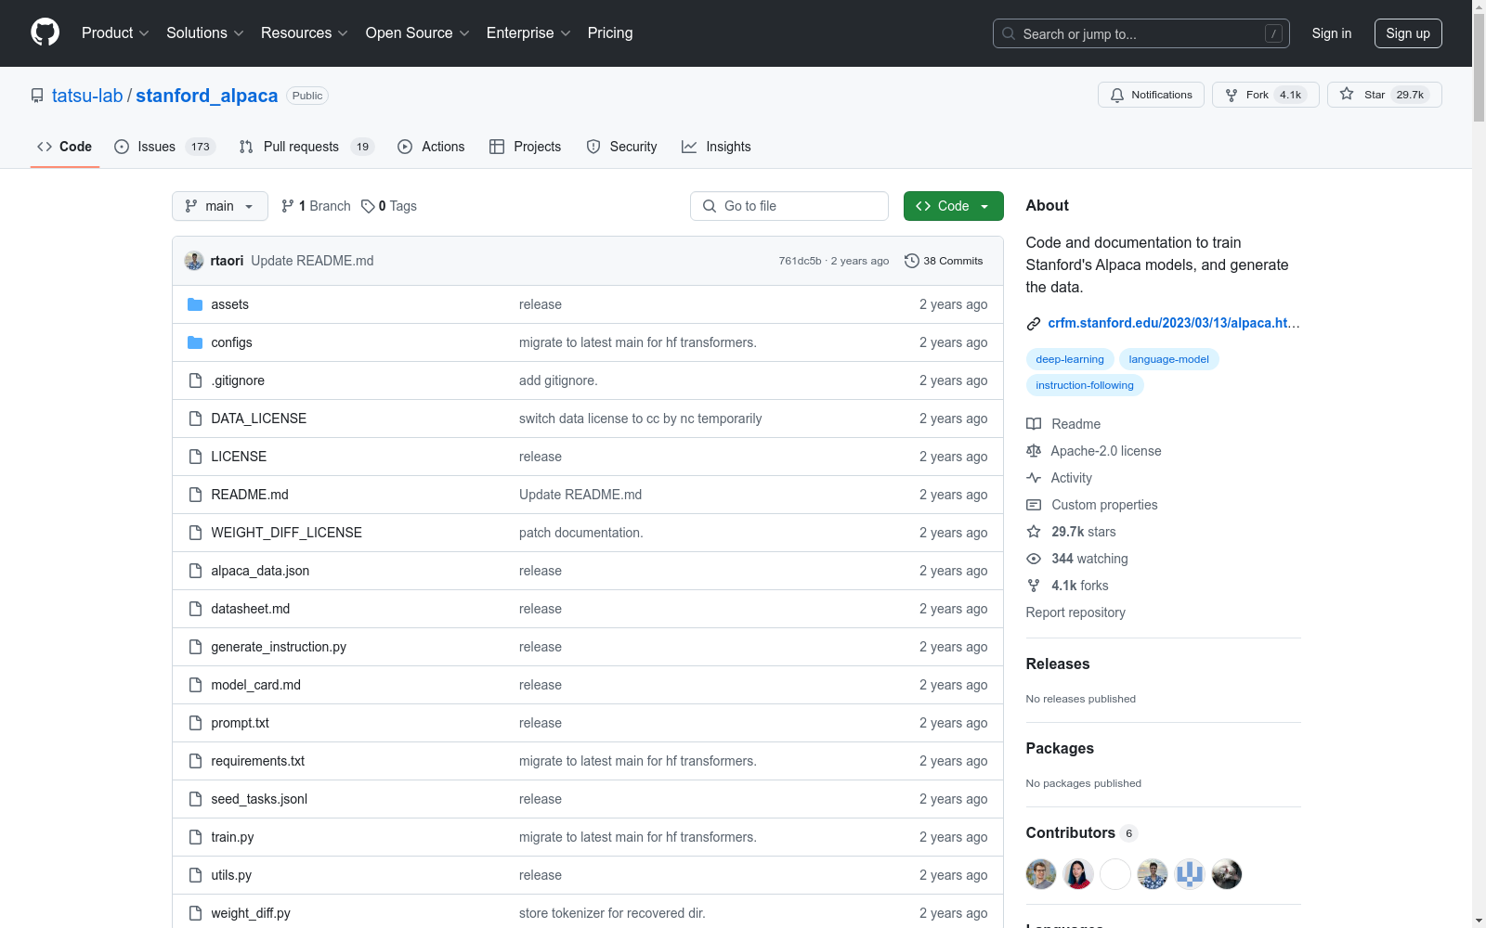Open the green Code dropdown button
The width and height of the screenshot is (1486, 928).
953,206
